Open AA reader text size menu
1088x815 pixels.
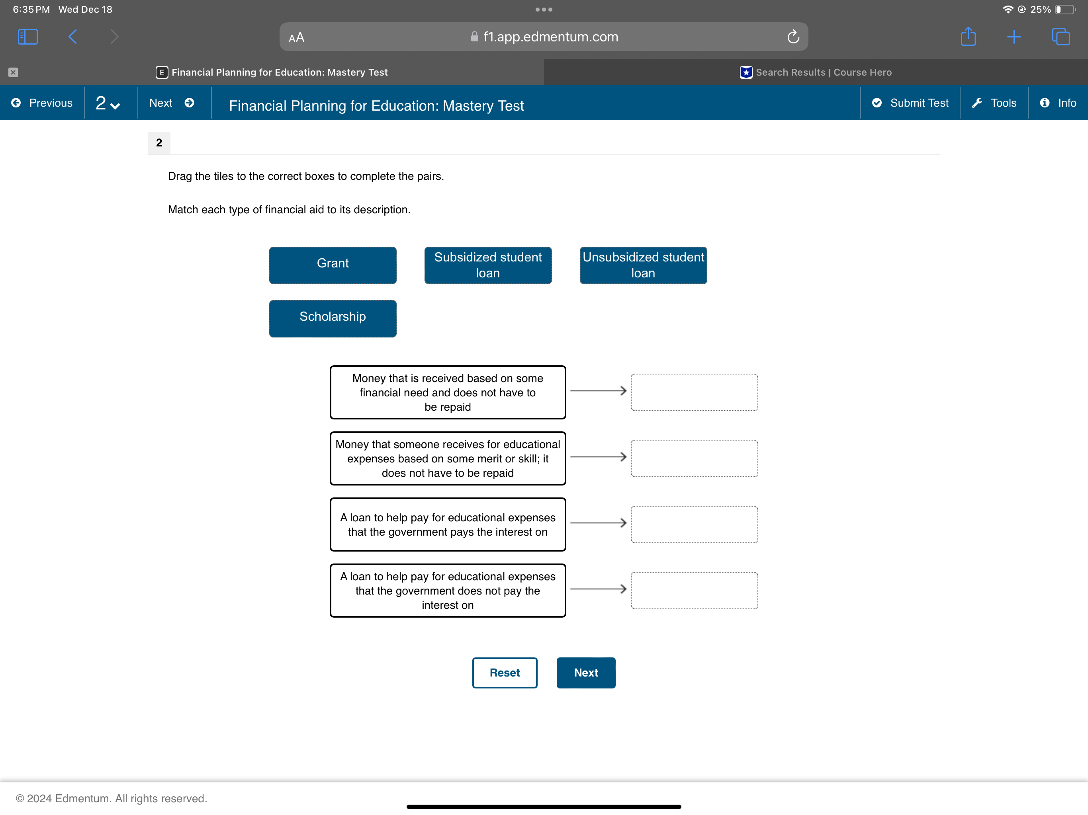[297, 37]
